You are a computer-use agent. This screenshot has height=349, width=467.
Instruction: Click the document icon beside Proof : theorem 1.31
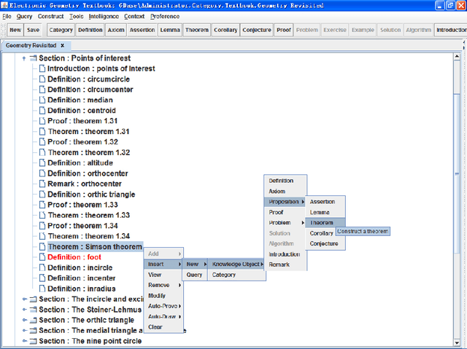(42, 121)
